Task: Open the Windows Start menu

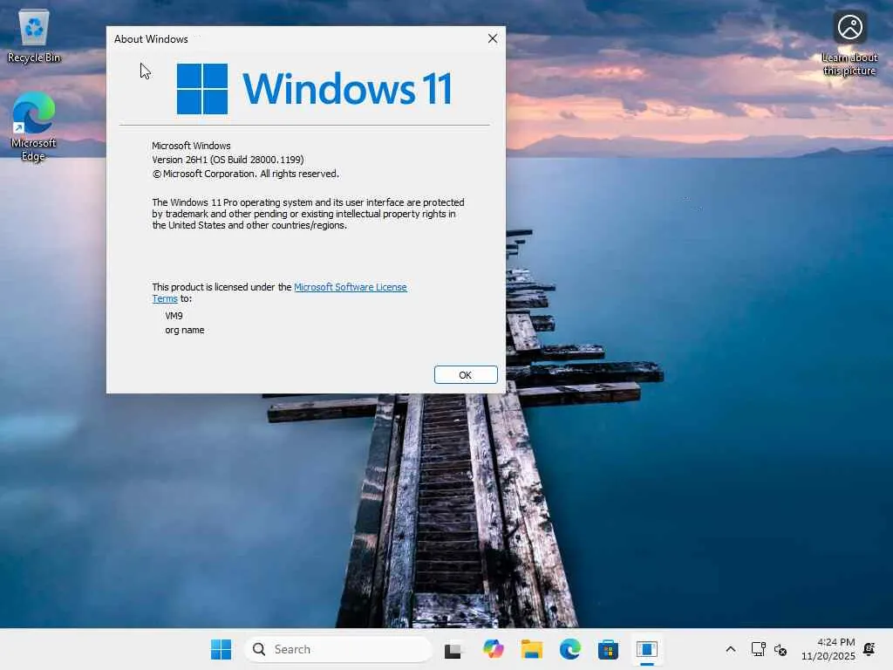Action: click(x=221, y=649)
